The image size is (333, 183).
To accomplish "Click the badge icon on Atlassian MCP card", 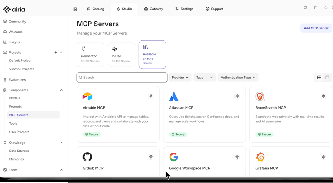I will [237, 96].
